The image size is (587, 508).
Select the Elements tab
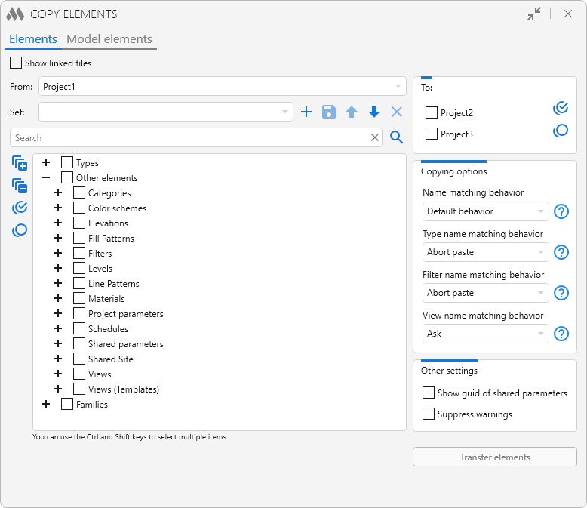coord(33,39)
